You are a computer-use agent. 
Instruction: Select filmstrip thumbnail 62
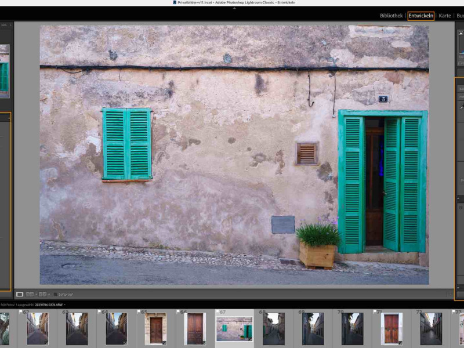38,329
